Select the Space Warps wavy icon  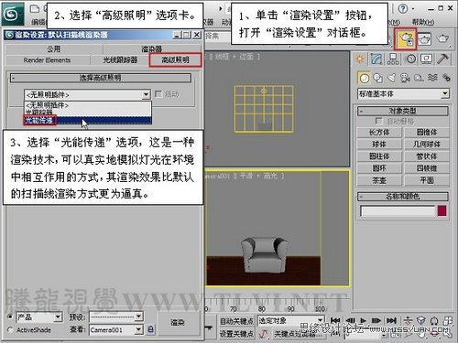click(432, 78)
